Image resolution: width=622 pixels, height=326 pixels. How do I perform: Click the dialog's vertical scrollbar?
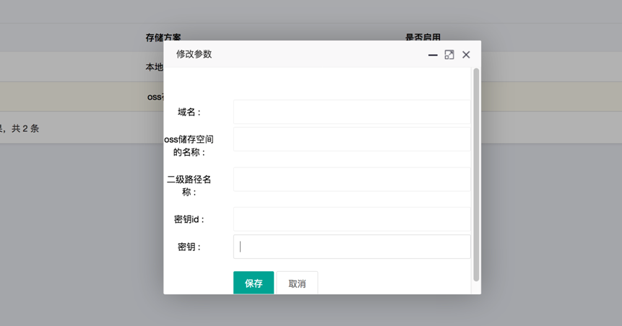click(476, 173)
